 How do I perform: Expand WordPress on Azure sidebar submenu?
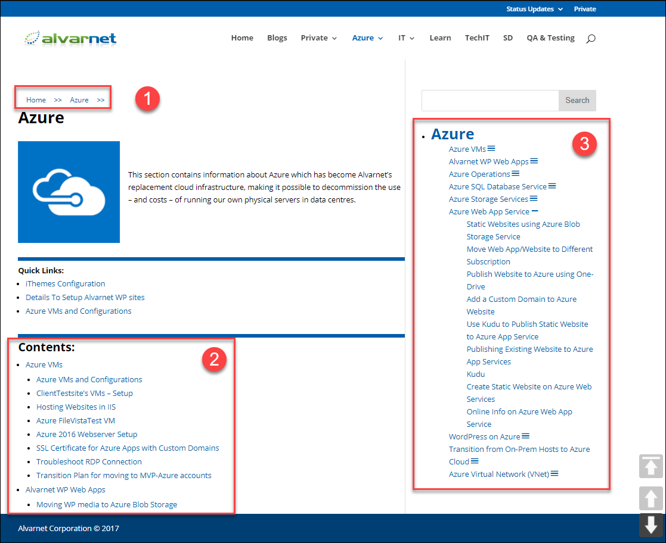click(526, 436)
